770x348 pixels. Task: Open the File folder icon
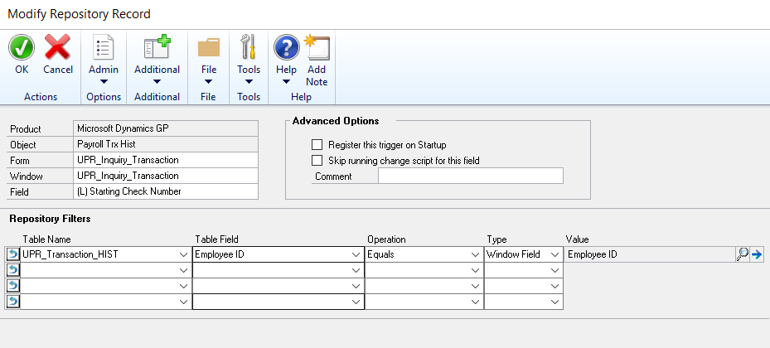coord(209,47)
